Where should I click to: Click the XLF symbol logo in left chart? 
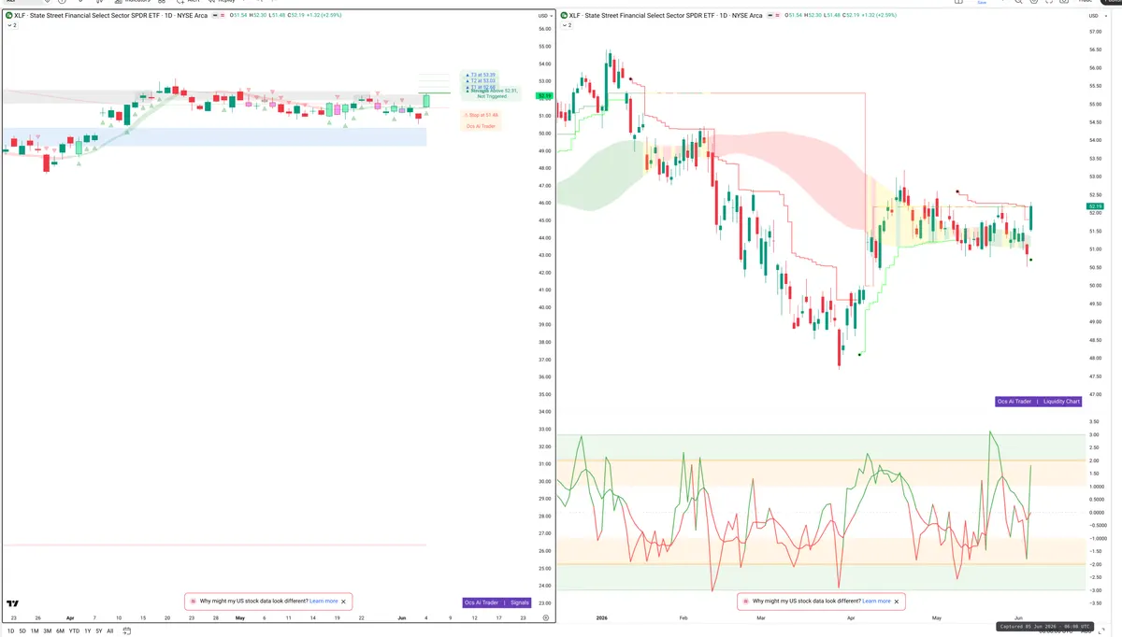pyautogui.click(x=8, y=16)
